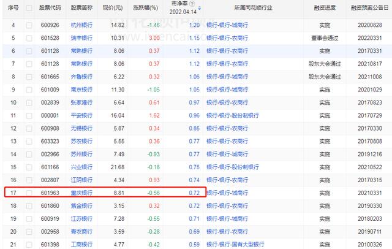Open the 青农商行 link
This screenshot has height=249, width=392.
tap(81, 231)
